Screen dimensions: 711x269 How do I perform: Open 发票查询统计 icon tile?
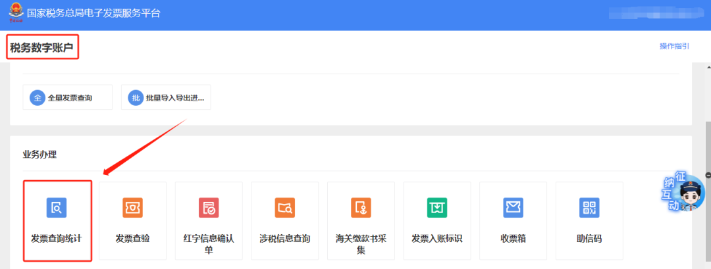coord(57,208)
